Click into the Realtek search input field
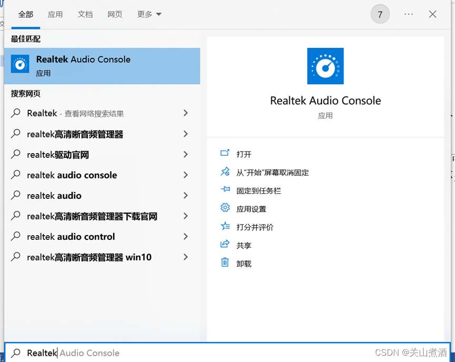Screen dimensions: 455x362 [227, 353]
